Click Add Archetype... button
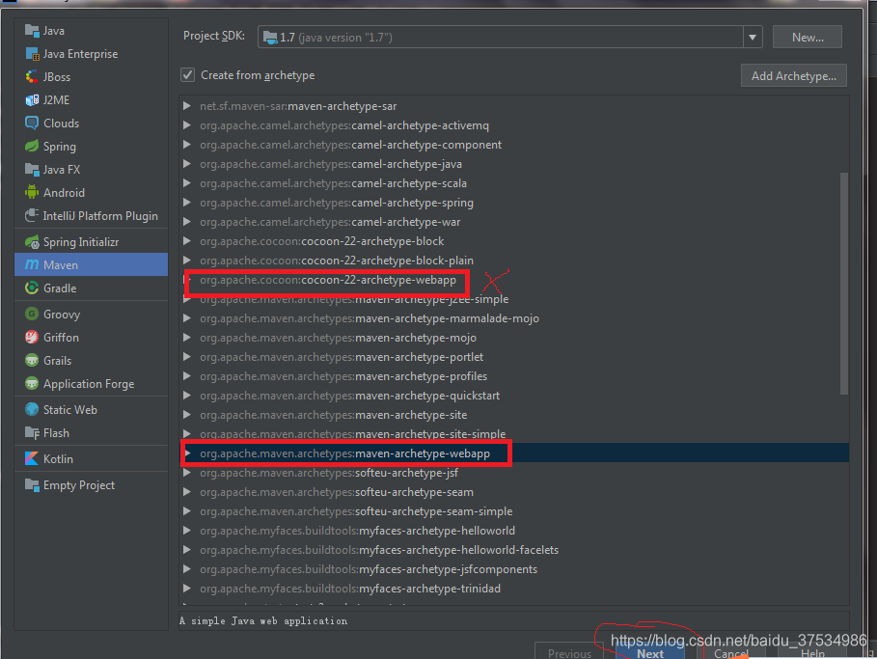Image resolution: width=877 pixels, height=659 pixels. point(794,75)
